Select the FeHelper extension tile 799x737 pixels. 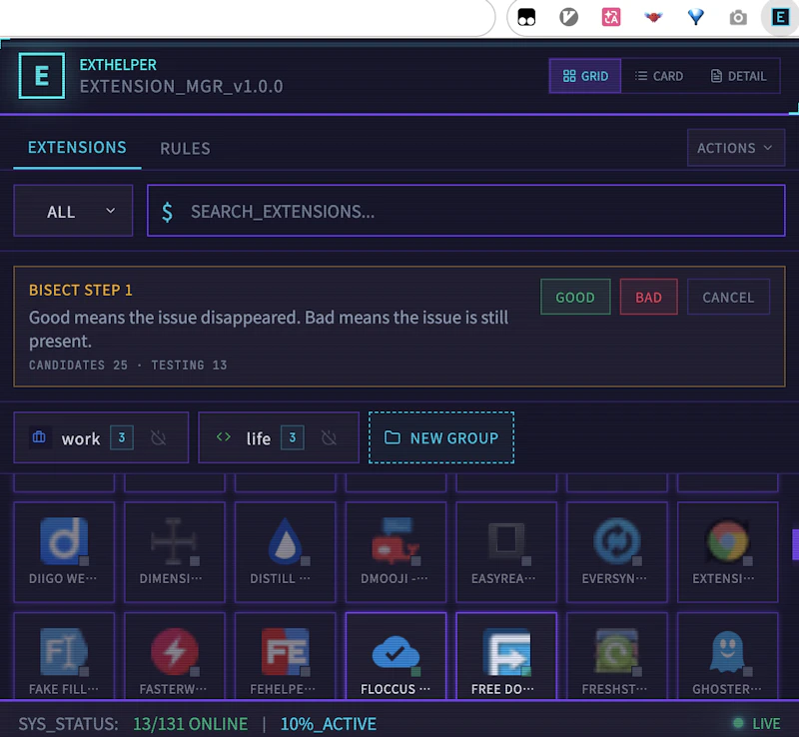pos(286,656)
